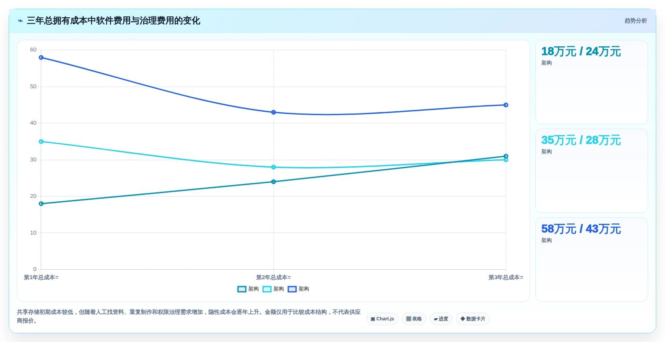Click the 第1年总成本= axis label
Screen dimensions: 665x342
41,277
